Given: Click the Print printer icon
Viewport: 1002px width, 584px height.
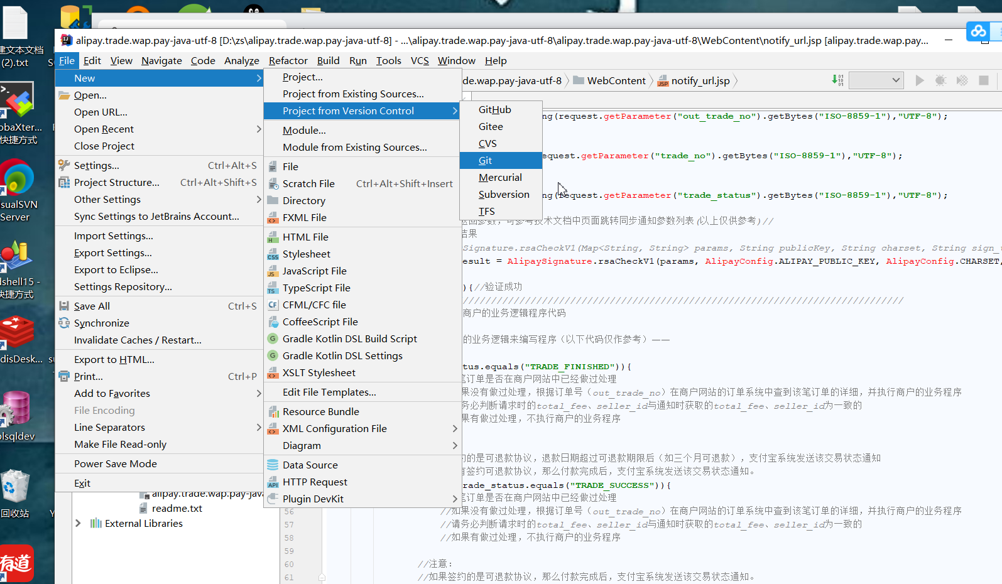Looking at the screenshot, I should point(64,376).
